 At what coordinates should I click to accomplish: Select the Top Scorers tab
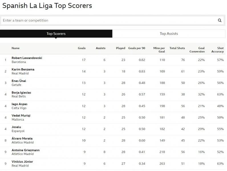(56, 34)
